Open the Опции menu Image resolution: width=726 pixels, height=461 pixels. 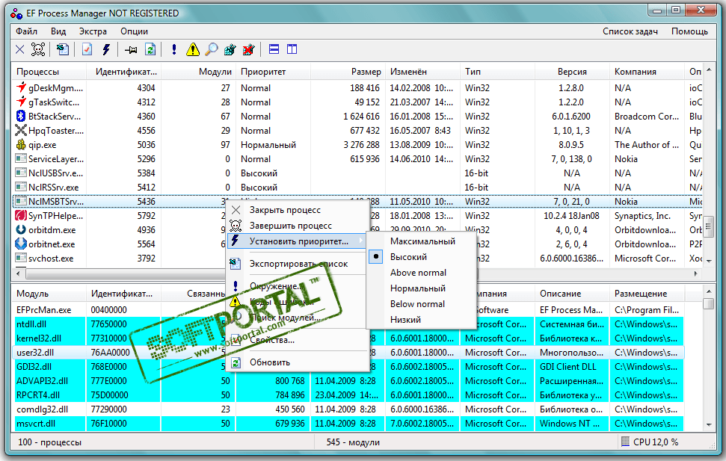click(x=134, y=31)
